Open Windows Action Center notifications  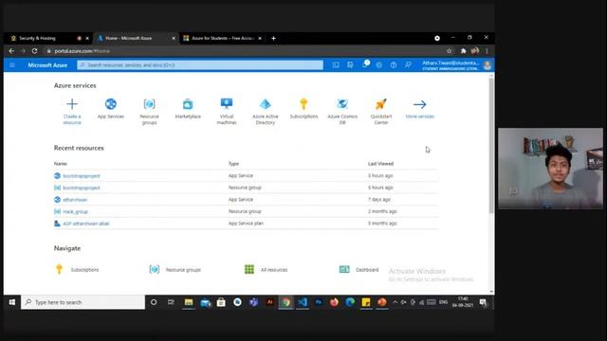tap(483, 302)
